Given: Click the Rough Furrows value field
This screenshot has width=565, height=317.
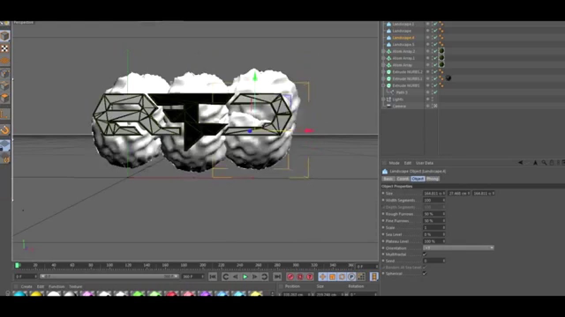Looking at the screenshot, I should 434,214.
